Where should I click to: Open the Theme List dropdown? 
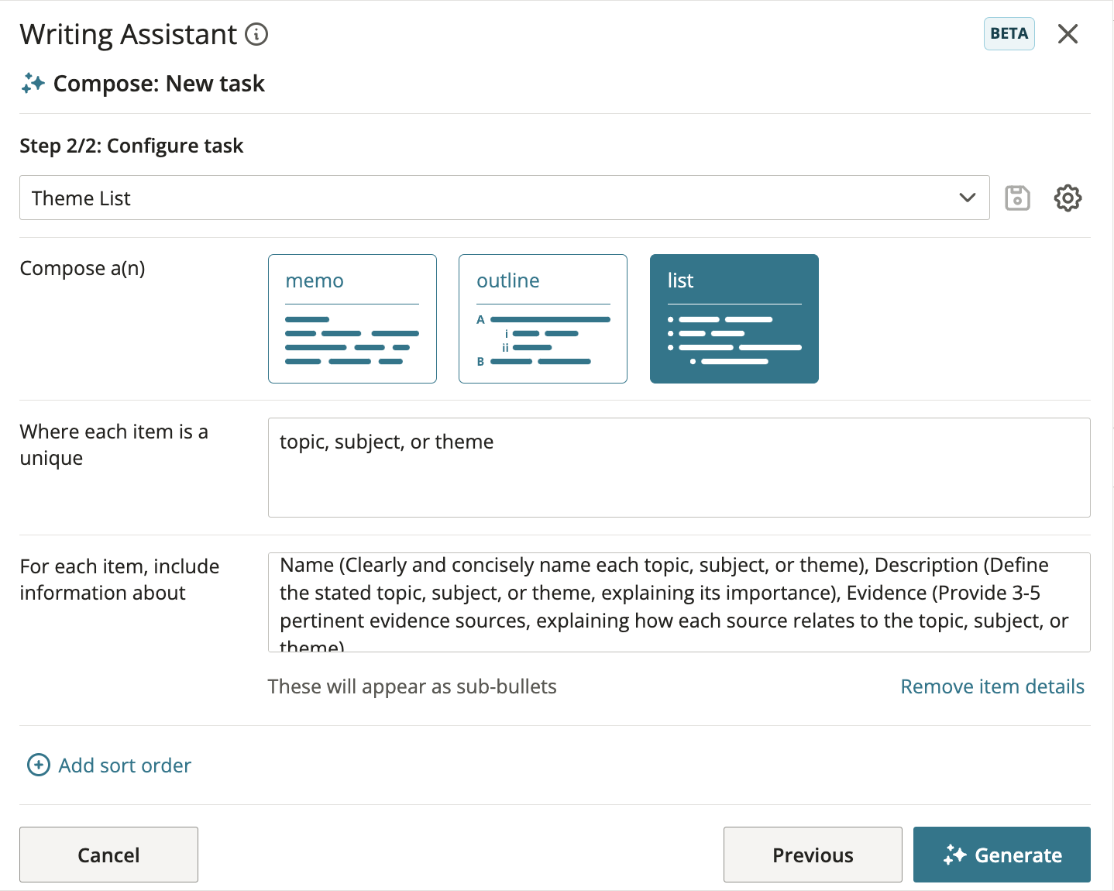point(504,198)
